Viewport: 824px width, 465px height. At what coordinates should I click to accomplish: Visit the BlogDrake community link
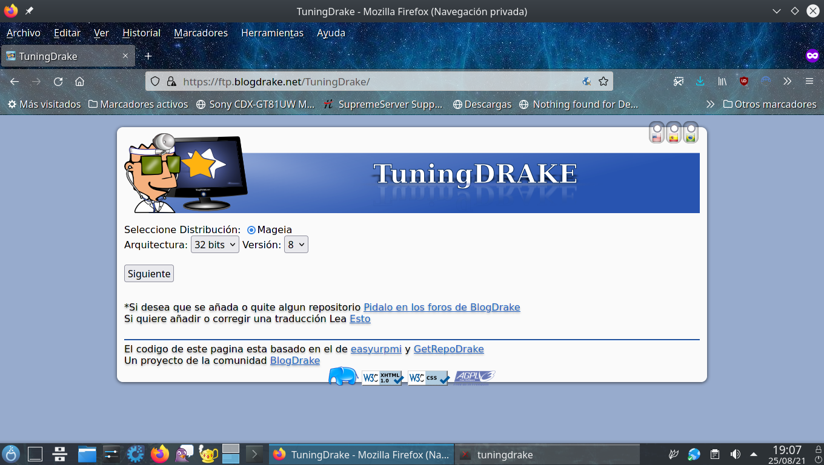tap(295, 360)
